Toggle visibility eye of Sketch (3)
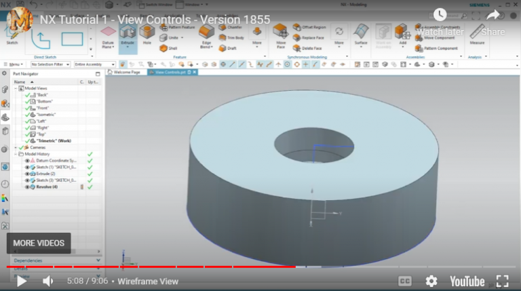This screenshot has height=291, width=521. coord(27,180)
